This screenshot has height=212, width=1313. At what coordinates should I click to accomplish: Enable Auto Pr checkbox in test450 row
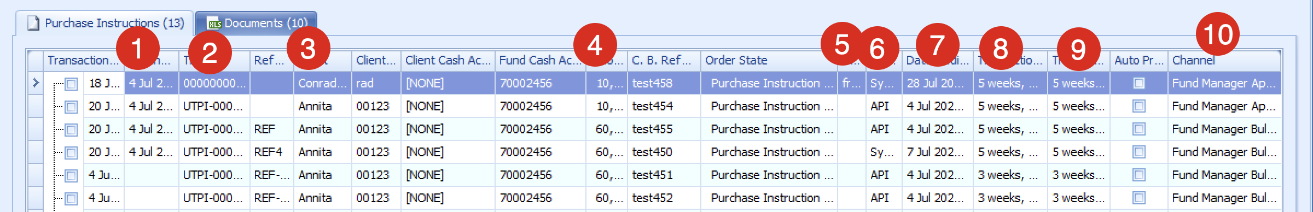pyautogui.click(x=1139, y=152)
